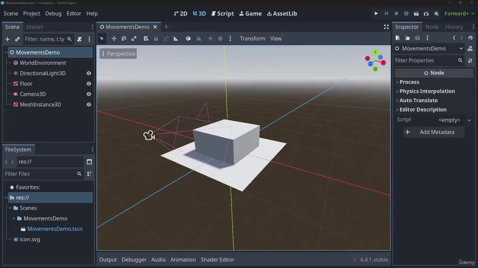Open the Script empty dropdown

coord(454,120)
